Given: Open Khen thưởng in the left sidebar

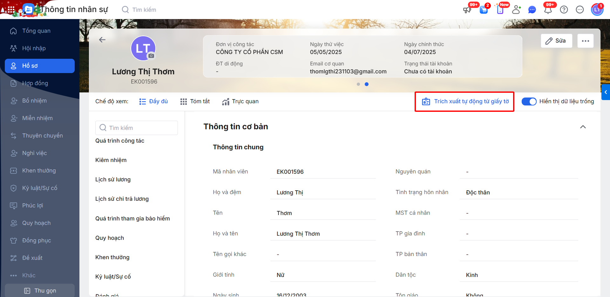Looking at the screenshot, I should pos(40,171).
